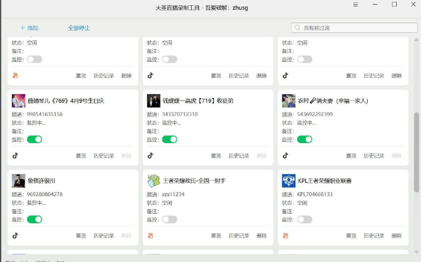Click the magnifier icon in the filter box
The width and height of the screenshot is (421, 262).
coord(297,28)
